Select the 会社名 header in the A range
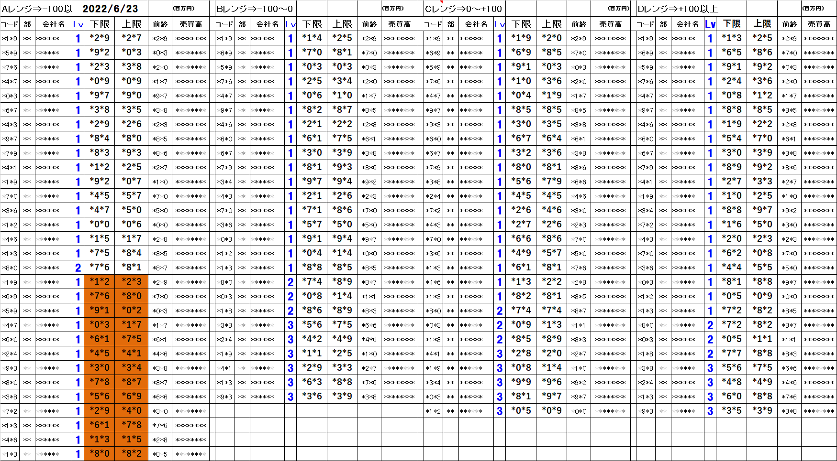This screenshot has height=461, width=837. click(x=54, y=24)
